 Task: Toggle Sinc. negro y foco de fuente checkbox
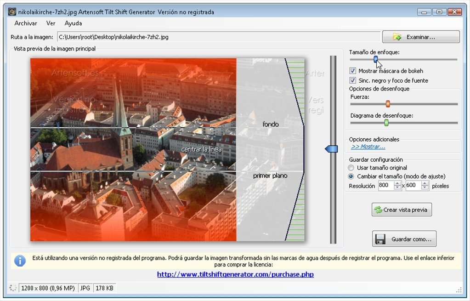[353, 80]
